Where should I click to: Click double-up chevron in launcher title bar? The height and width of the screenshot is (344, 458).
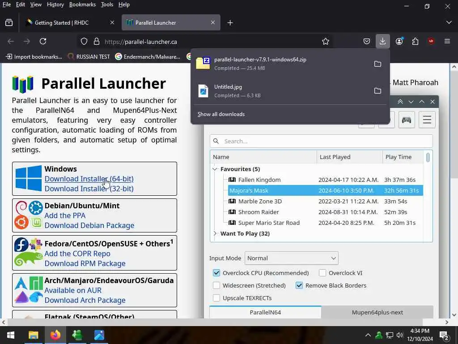400,102
